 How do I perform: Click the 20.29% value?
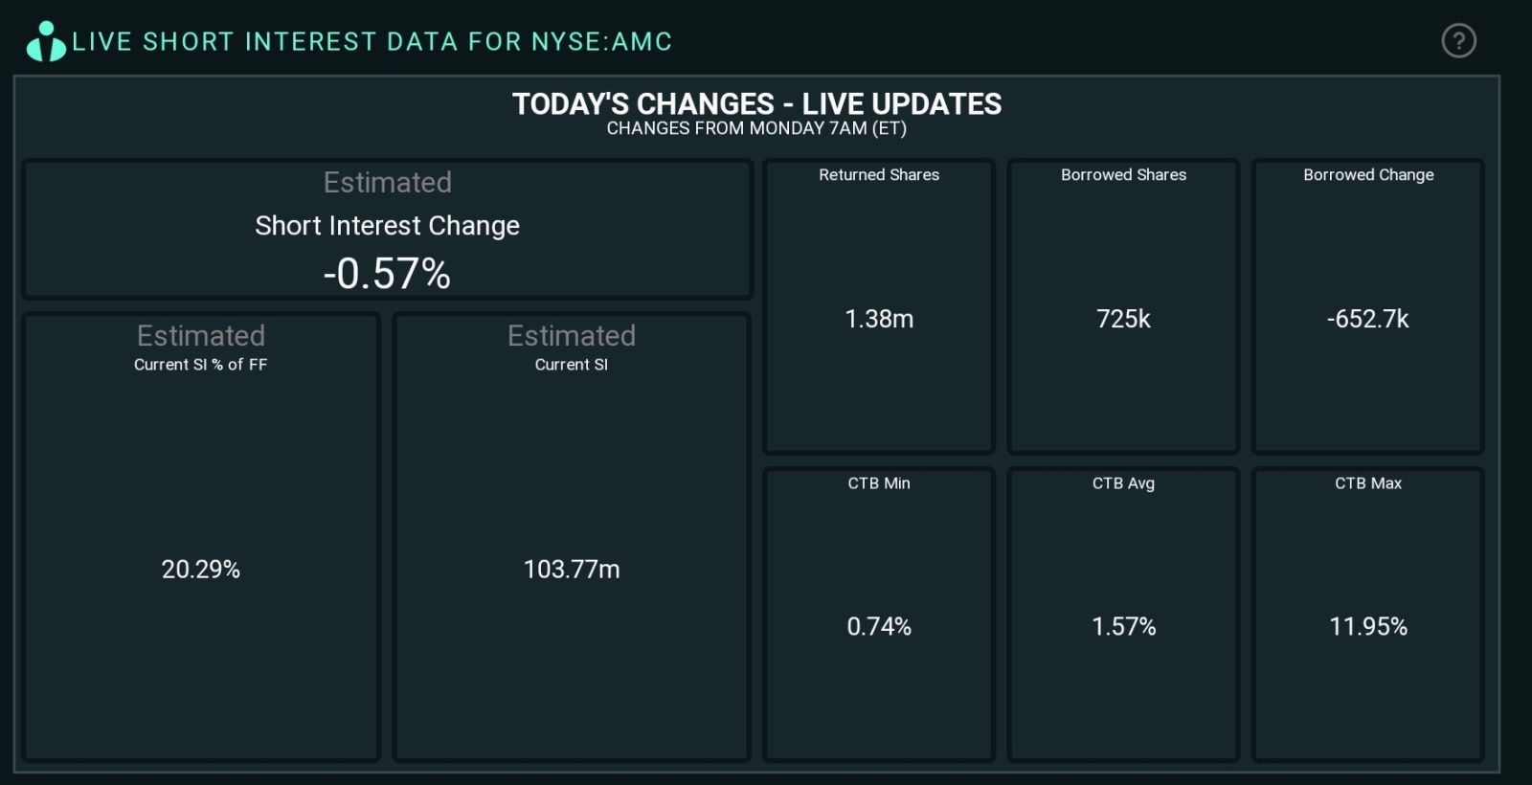point(200,570)
